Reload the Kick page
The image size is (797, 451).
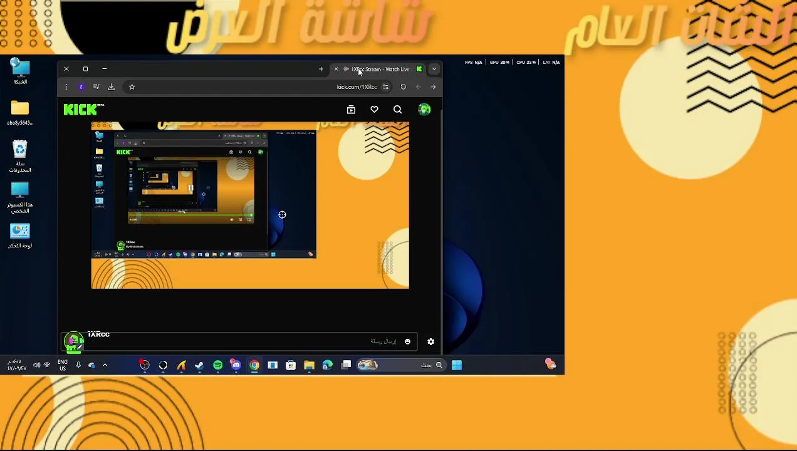point(403,87)
